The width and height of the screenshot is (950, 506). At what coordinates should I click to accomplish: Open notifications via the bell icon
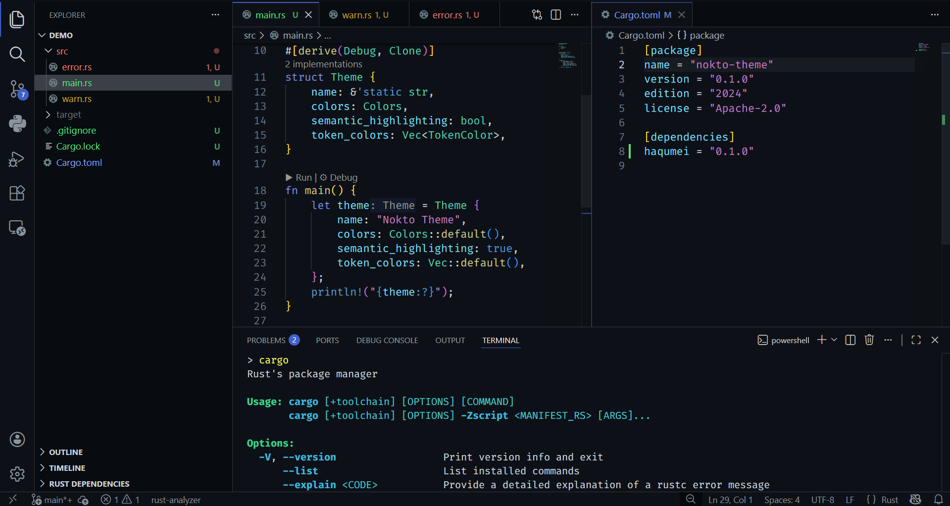coord(939,500)
